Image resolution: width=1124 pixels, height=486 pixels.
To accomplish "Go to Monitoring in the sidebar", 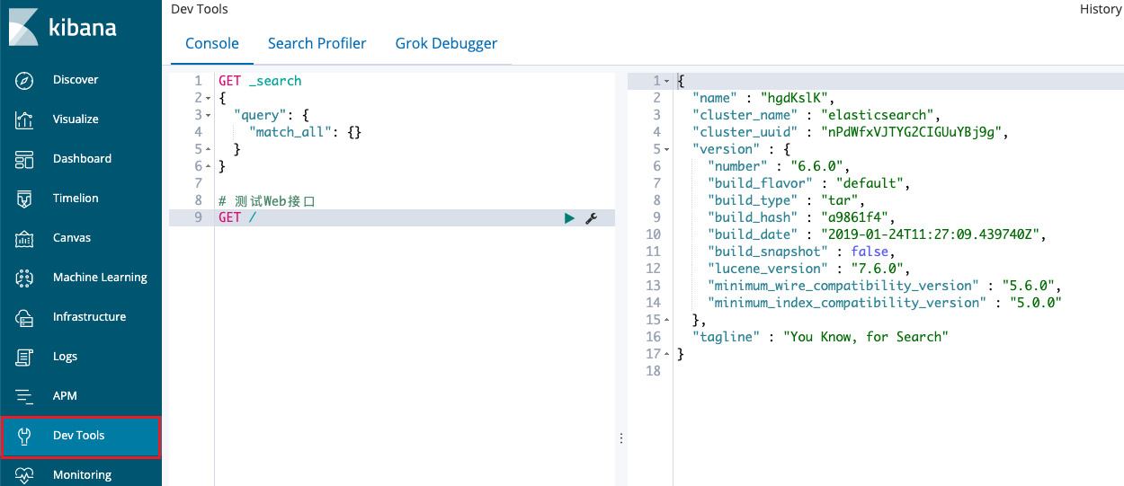I will pyautogui.click(x=82, y=475).
